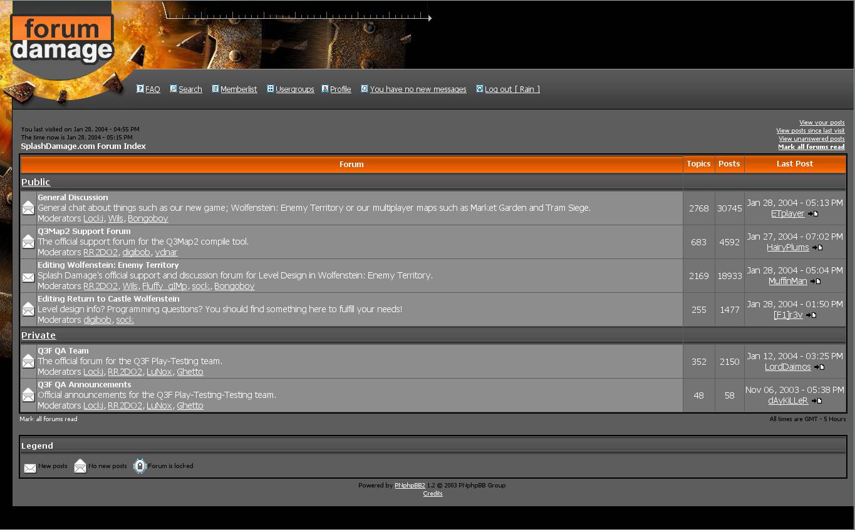
Task: Open moderator Ghetto in Q3F QA Announcements row
Action: coord(190,406)
